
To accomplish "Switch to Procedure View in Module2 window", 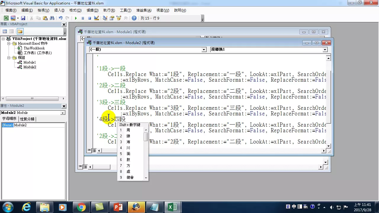I will coord(89,151).
